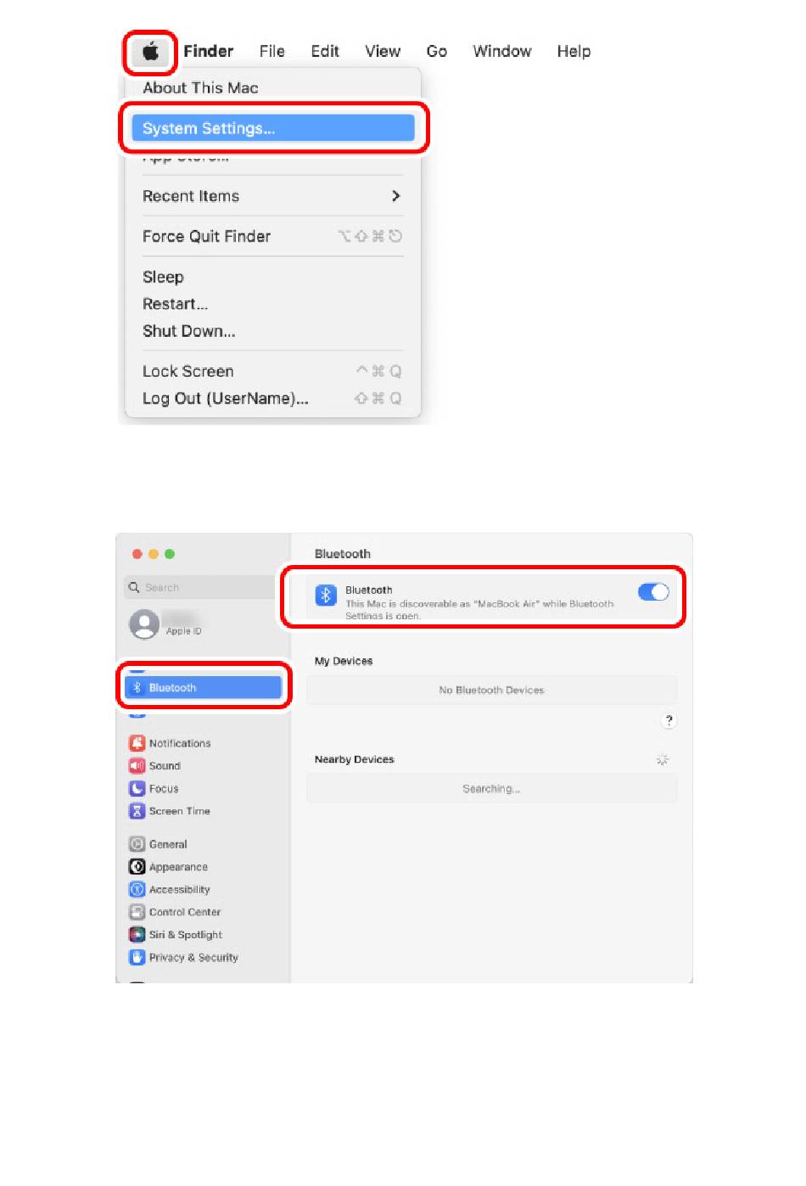806x1186 pixels.
Task: Choose About This Mac
Action: [200, 88]
